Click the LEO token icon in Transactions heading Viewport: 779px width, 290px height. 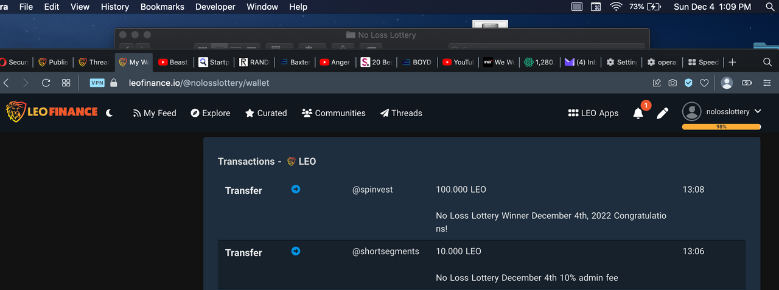[291, 161]
